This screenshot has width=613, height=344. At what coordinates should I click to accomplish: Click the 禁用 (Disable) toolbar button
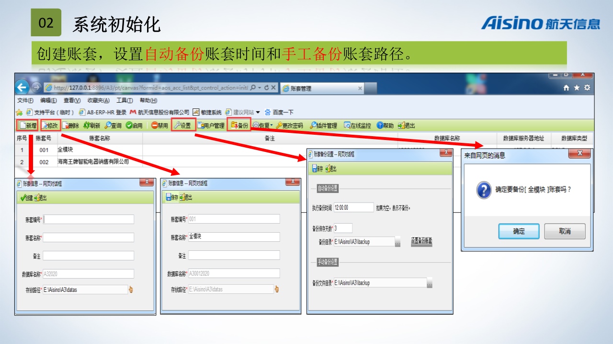(x=159, y=126)
